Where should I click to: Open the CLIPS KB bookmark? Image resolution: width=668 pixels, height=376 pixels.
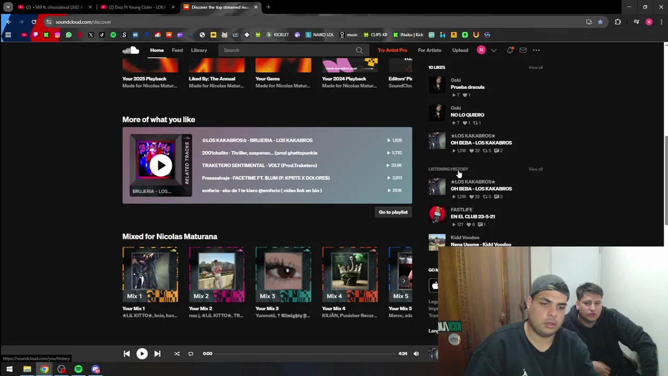click(375, 35)
